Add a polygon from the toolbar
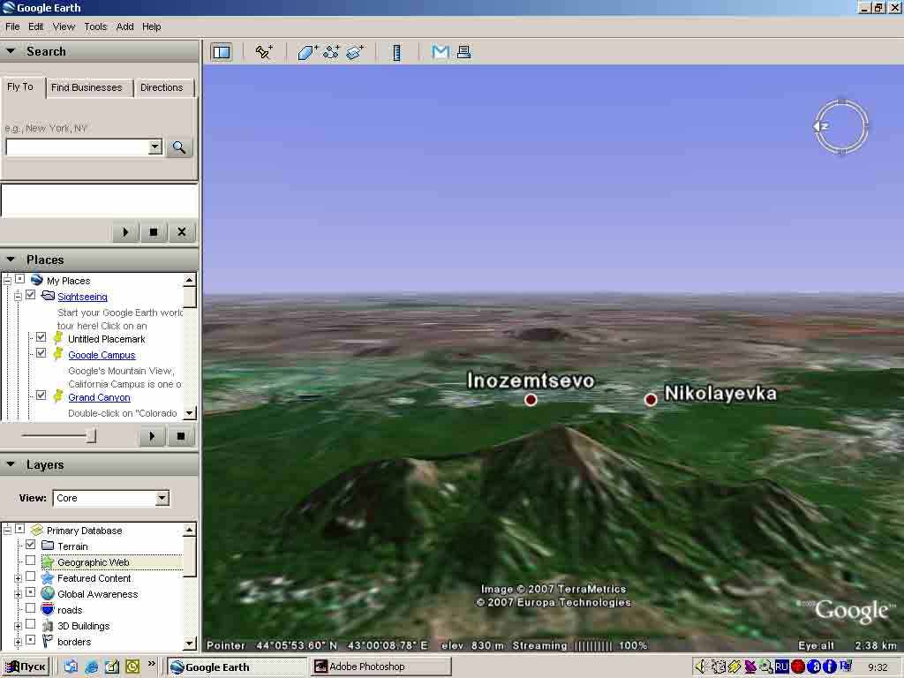The image size is (904, 678). 308,52
